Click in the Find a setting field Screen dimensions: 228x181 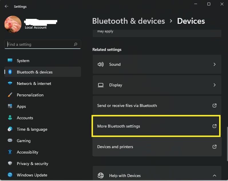[x=43, y=44]
